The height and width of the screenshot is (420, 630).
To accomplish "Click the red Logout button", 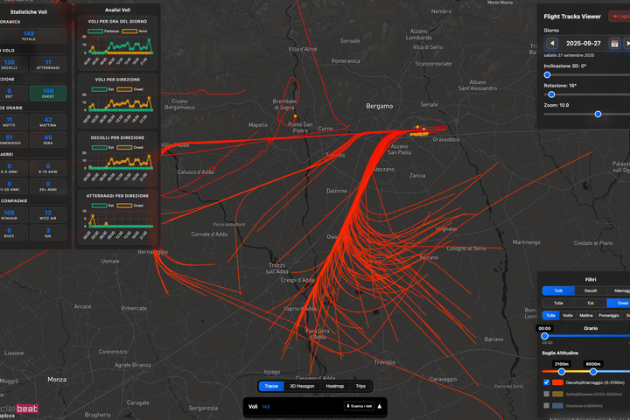I will (x=621, y=16).
